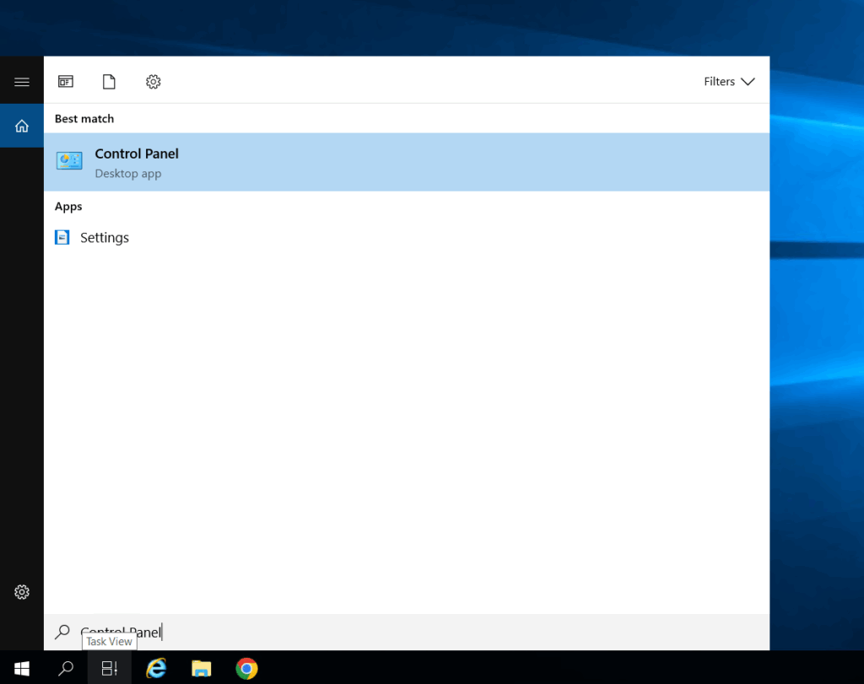Open search settings gear in left sidebar
Image resolution: width=864 pixels, height=684 pixels.
tap(22, 592)
